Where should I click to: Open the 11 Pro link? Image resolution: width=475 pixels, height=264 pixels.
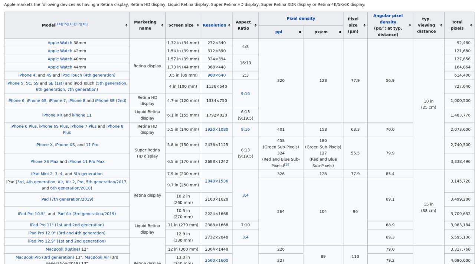pyautogui.click(x=92, y=145)
